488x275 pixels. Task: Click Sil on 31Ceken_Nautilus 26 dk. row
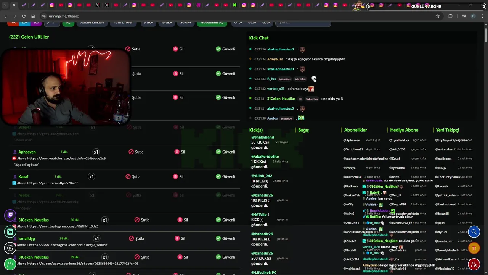183,220
